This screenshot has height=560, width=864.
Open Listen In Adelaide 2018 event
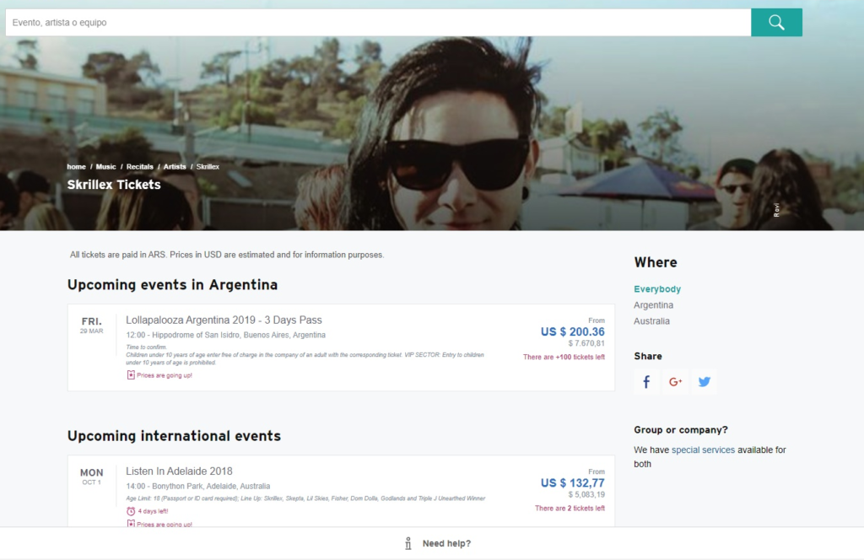(x=179, y=471)
